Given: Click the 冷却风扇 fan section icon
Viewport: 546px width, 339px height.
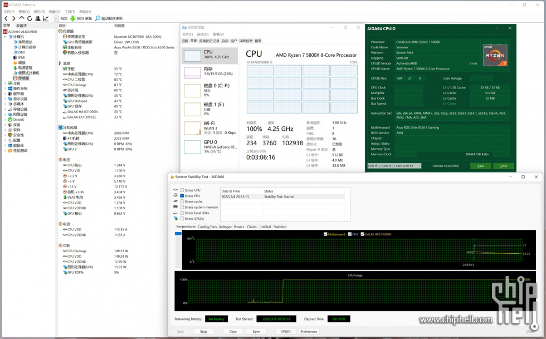Looking at the screenshot, I should tap(60, 127).
